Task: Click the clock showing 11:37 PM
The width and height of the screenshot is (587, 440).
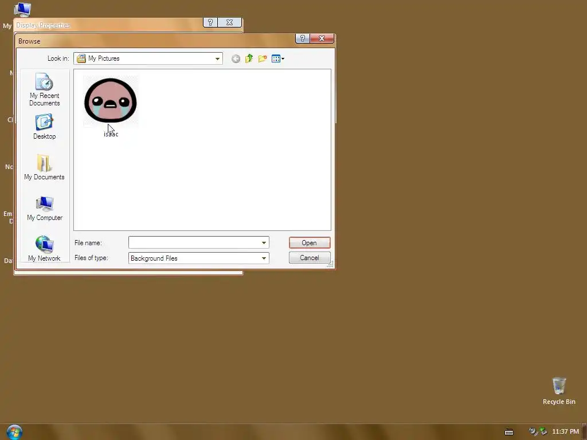Action: pos(565,432)
